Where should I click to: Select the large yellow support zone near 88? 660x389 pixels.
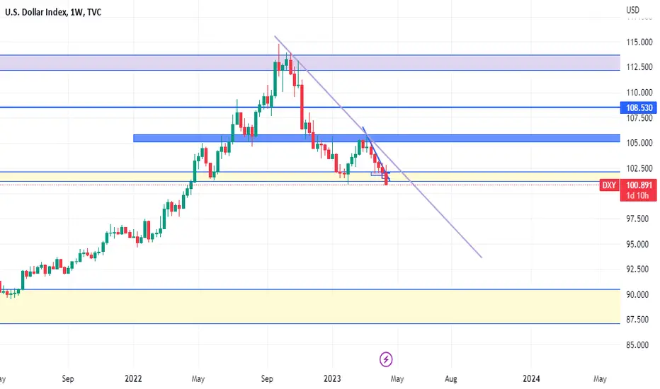pyautogui.click(x=309, y=306)
